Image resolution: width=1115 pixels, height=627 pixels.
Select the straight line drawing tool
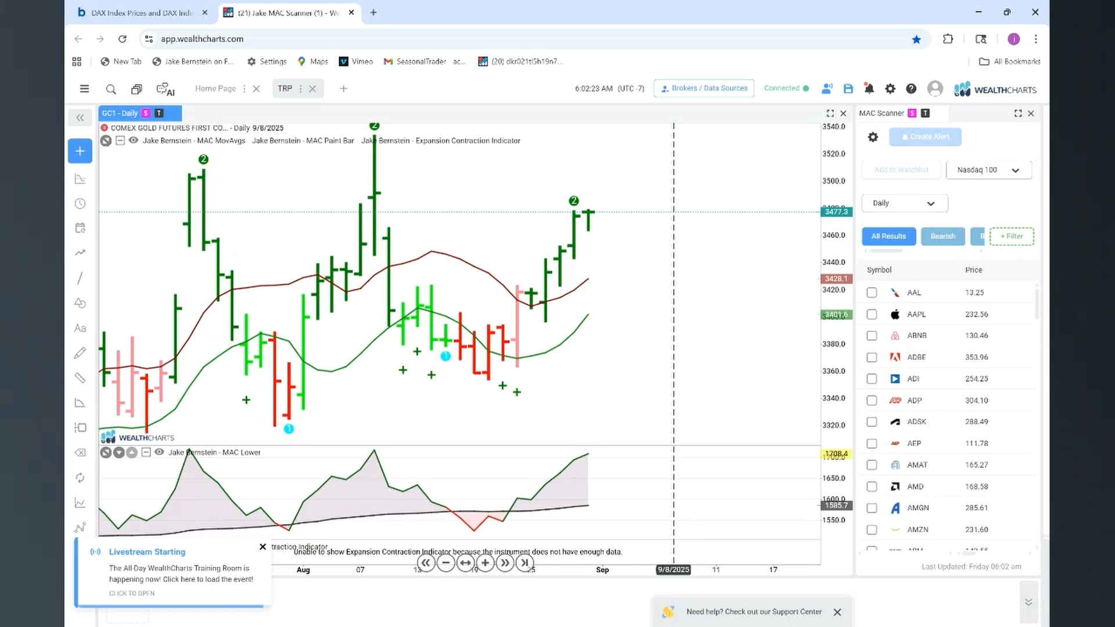pyautogui.click(x=80, y=278)
